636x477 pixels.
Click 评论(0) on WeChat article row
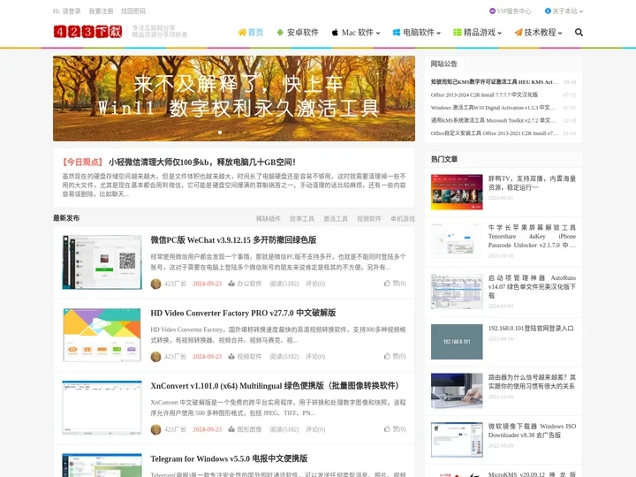click(315, 284)
